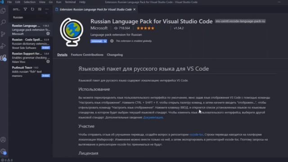The width and height of the screenshot is (288, 162).
Task: Open gear for Russian Support row
Action: (x=48, y=62)
